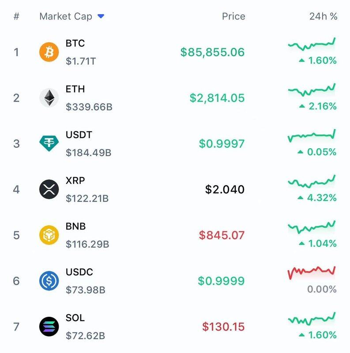Sort by the 24h % column header
350x353 pixels.
323,16
